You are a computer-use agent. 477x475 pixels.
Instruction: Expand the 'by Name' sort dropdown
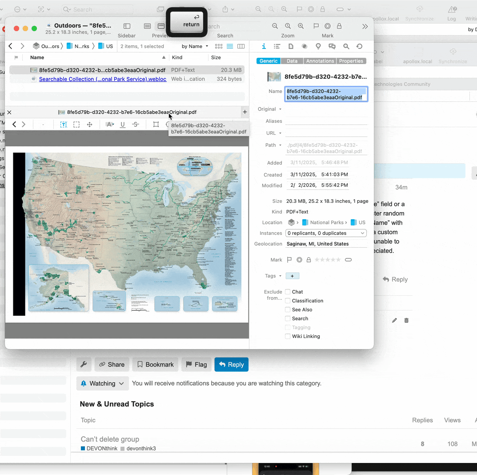click(x=195, y=46)
